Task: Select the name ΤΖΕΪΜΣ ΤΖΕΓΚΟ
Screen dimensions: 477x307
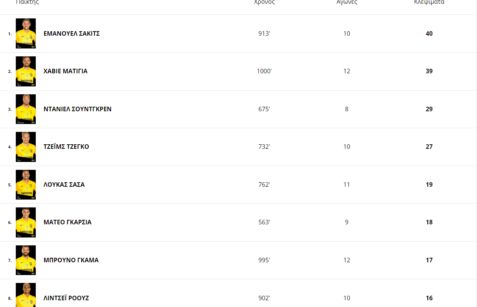Action: 66,147
